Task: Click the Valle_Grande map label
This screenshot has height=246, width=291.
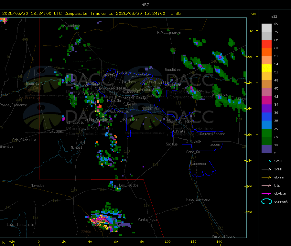Action: pyautogui.click(x=96, y=119)
